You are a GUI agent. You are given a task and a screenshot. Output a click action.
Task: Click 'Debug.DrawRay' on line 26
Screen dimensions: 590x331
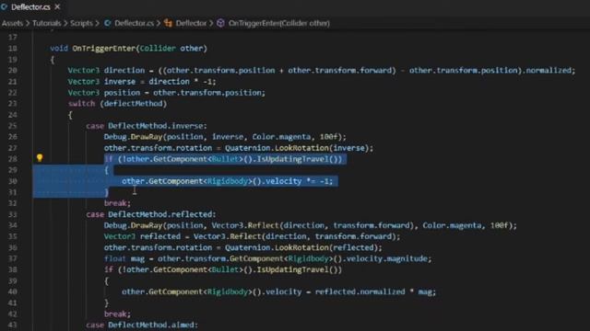click(x=133, y=137)
